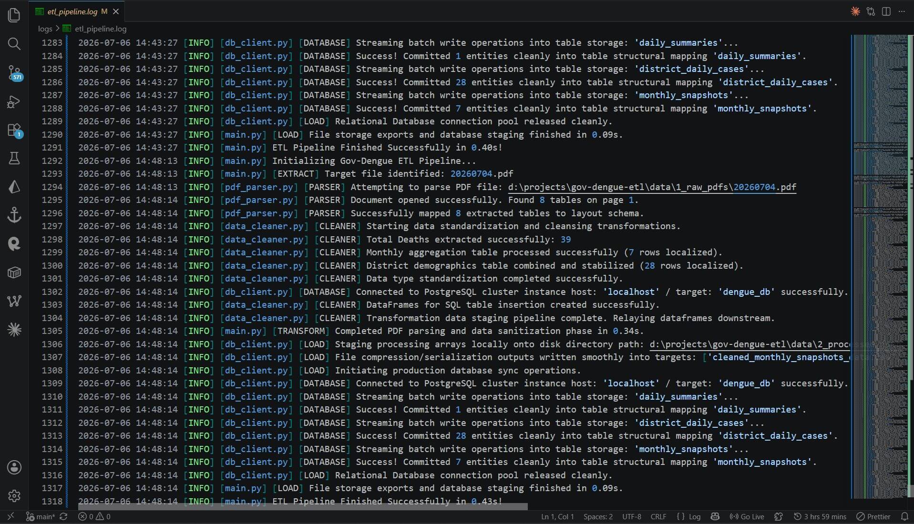This screenshot has height=524, width=914.
Task: Click 'Data type standardization completed successfully.' text
Action: coord(494,279)
